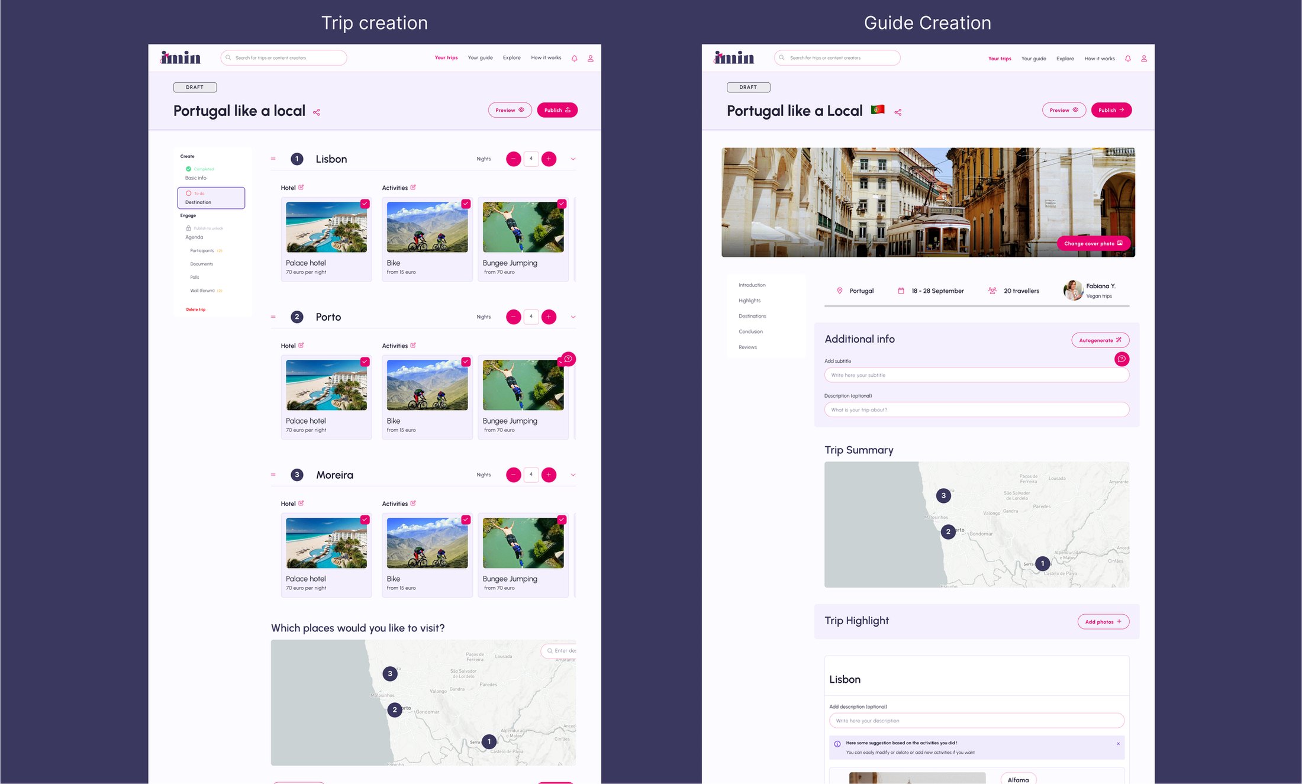Click the notification bell in Guide Creation header
The height and width of the screenshot is (784, 1302).
point(1127,59)
